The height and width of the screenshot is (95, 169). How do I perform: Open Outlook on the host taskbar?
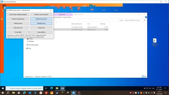pos(30,93)
